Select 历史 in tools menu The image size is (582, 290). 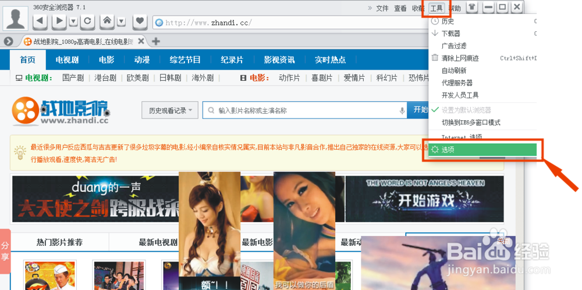pos(482,22)
